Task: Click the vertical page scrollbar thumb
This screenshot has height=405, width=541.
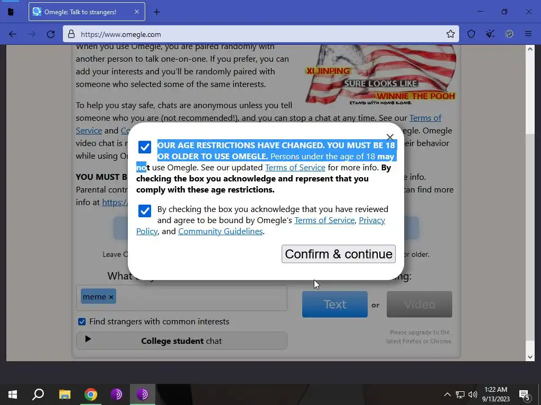Action: (530, 237)
